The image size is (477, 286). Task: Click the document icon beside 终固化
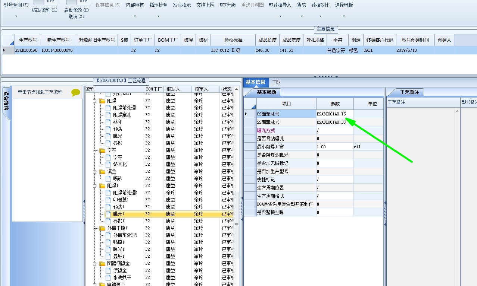[x=109, y=165]
